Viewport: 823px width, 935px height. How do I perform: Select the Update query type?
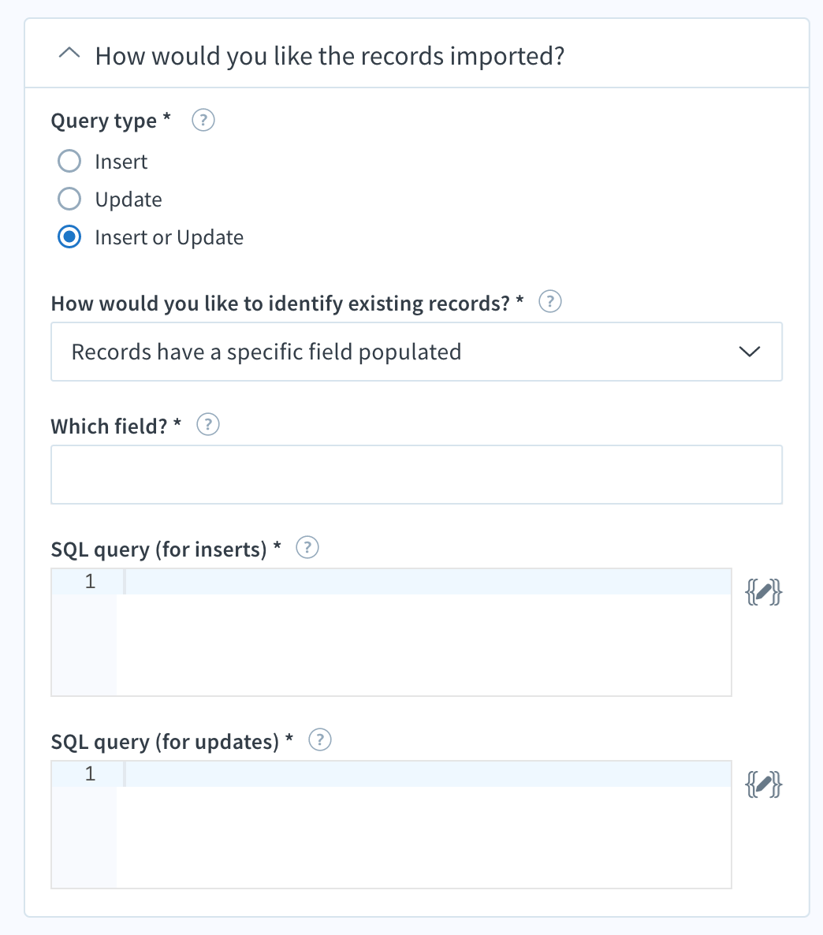(x=70, y=199)
